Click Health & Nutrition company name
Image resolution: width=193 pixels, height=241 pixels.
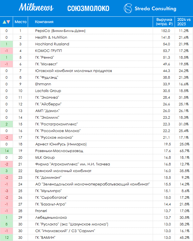pyautogui.click(x=51, y=37)
